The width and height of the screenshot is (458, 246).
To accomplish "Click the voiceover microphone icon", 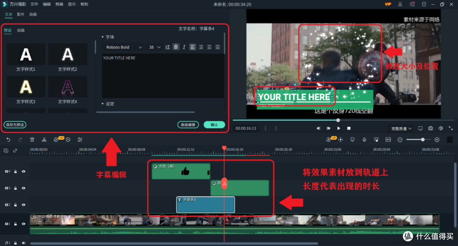I will pos(364,140).
